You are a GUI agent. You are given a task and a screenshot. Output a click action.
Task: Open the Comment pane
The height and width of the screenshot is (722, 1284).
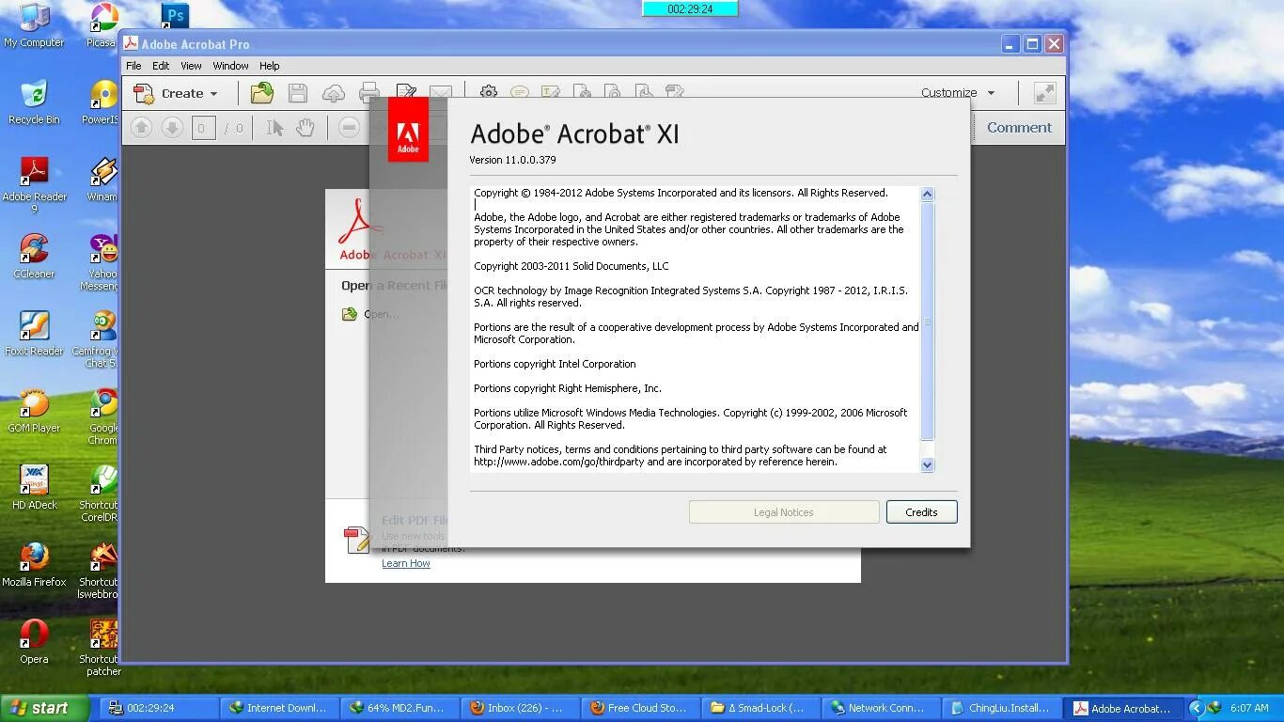click(1019, 128)
